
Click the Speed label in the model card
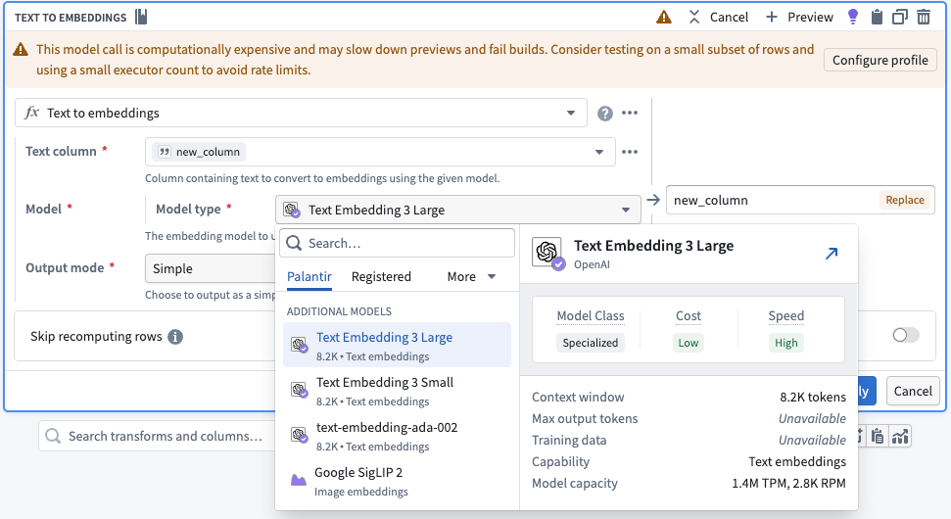tap(786, 316)
